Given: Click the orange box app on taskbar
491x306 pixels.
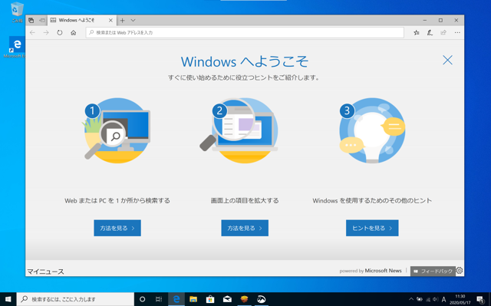Looking at the screenshot, I should tap(244, 299).
